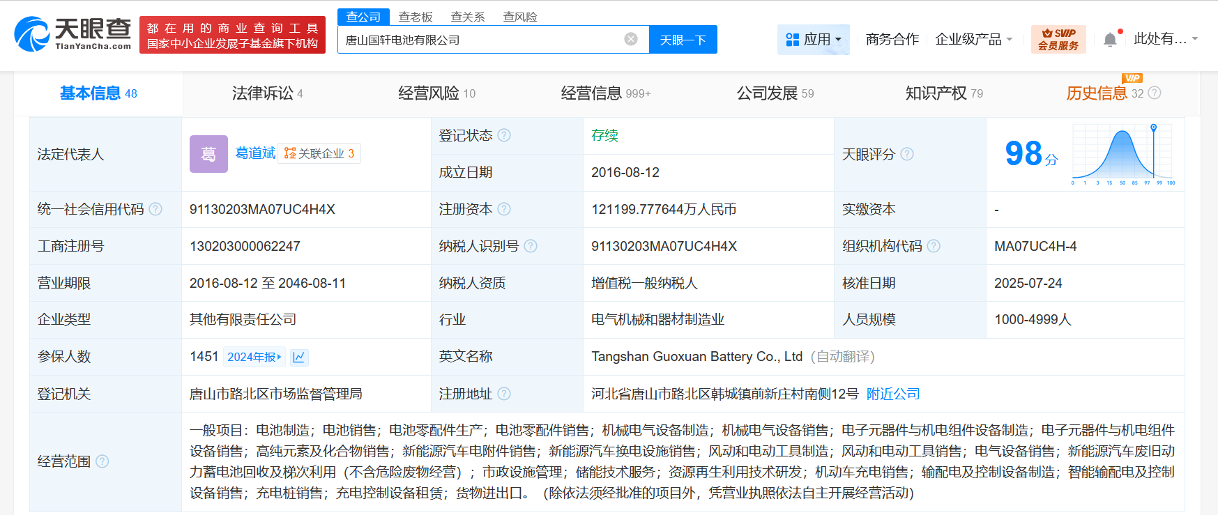Open the notification bell
Image resolution: width=1218 pixels, height=515 pixels.
point(1110,40)
